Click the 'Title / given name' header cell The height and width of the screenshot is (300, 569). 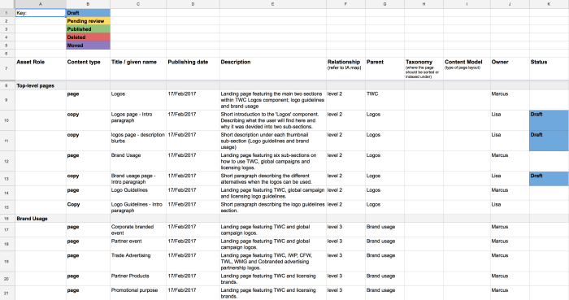tap(138, 68)
